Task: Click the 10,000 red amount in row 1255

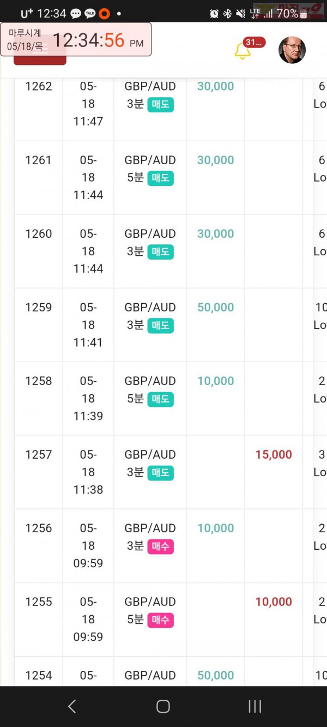Action: click(274, 602)
